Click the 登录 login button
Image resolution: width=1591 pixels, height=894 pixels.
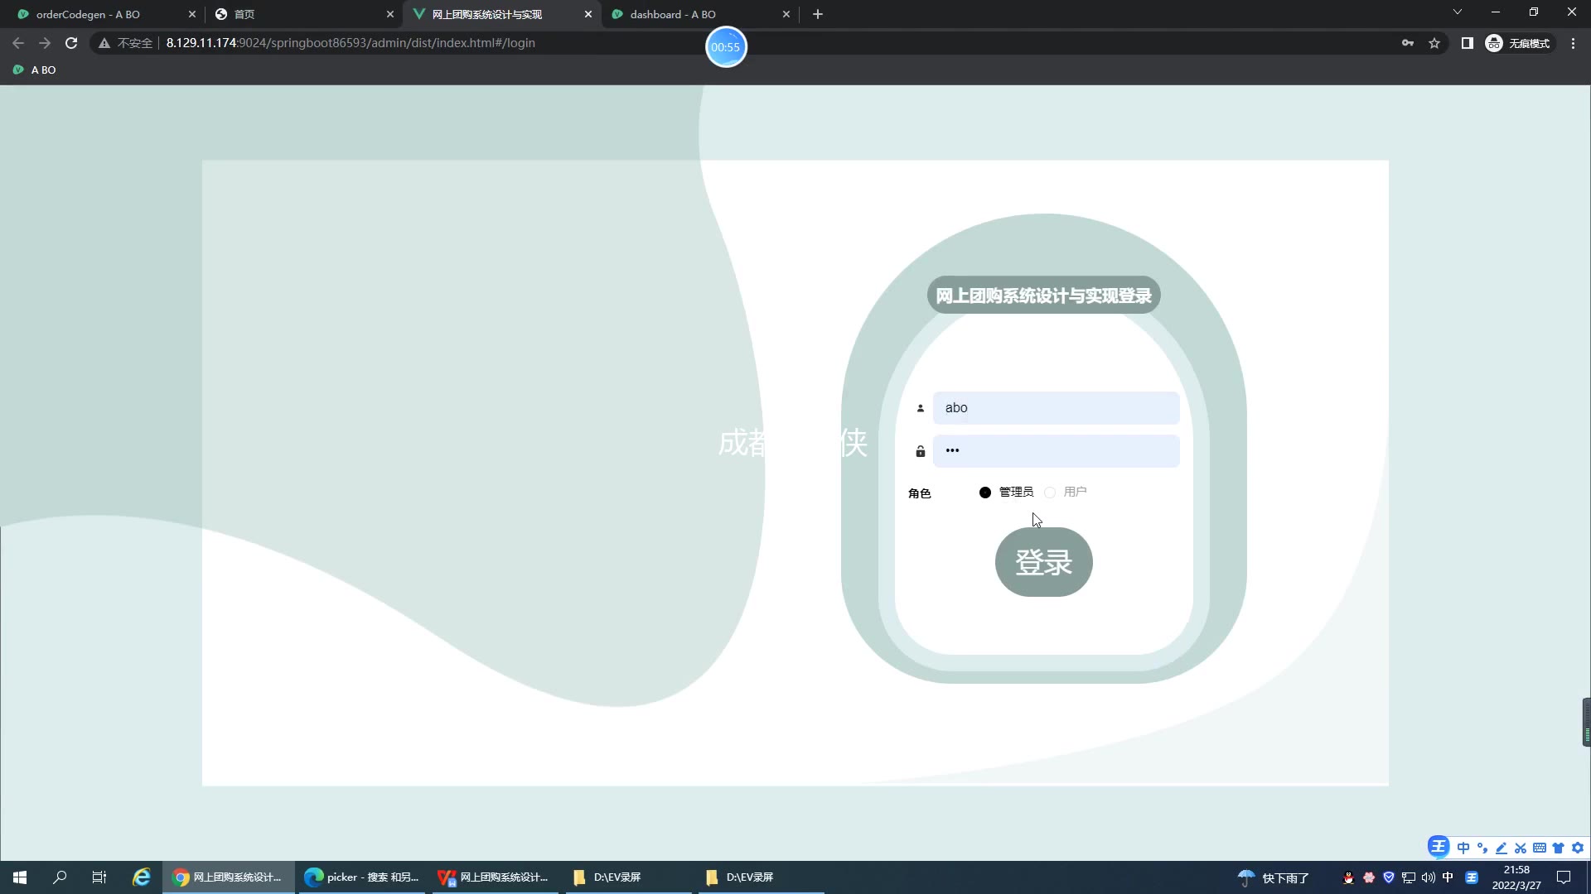[1043, 562]
